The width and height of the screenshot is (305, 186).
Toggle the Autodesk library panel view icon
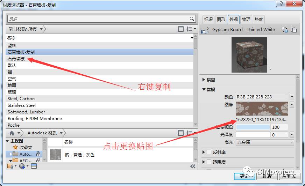pos(181,133)
